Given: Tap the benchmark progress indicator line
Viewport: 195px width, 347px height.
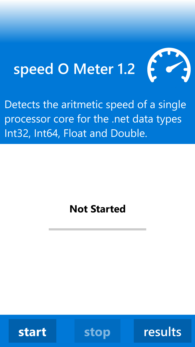Looking at the screenshot, I should click(x=97, y=229).
